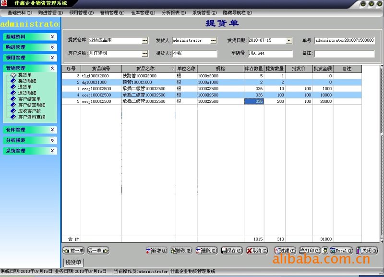Image resolution: width=384 pixels, height=277 pixels.
Task: Open the 分析报表 menu
Action: [x=174, y=13]
